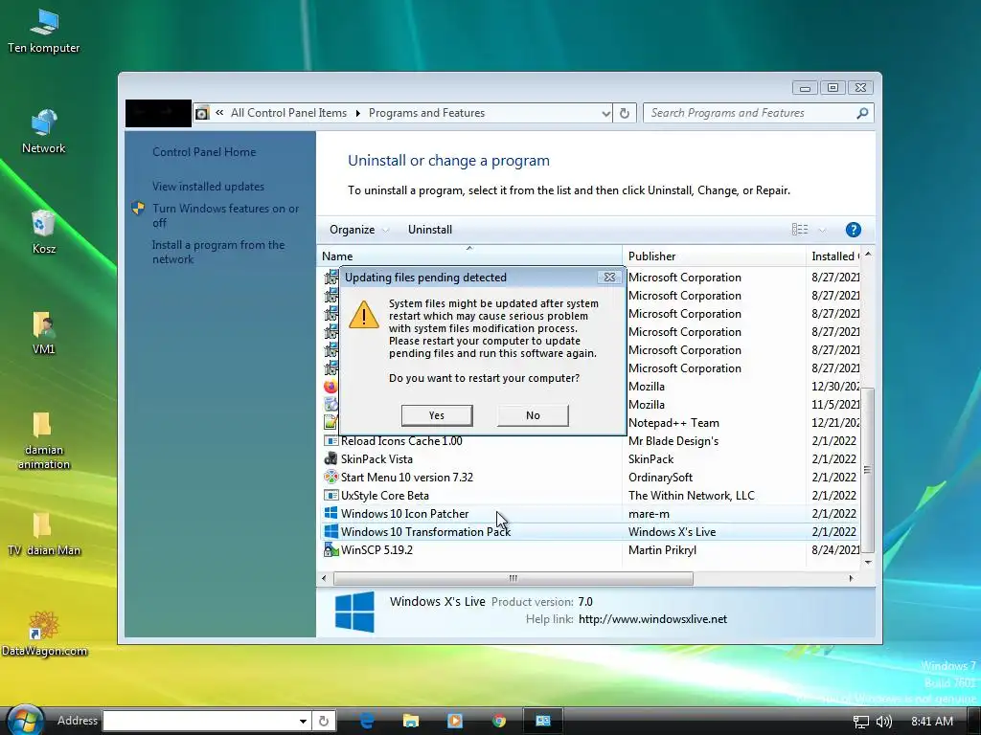981x735 pixels.
Task: Open Turn Windows features on or off
Action: 226,215
